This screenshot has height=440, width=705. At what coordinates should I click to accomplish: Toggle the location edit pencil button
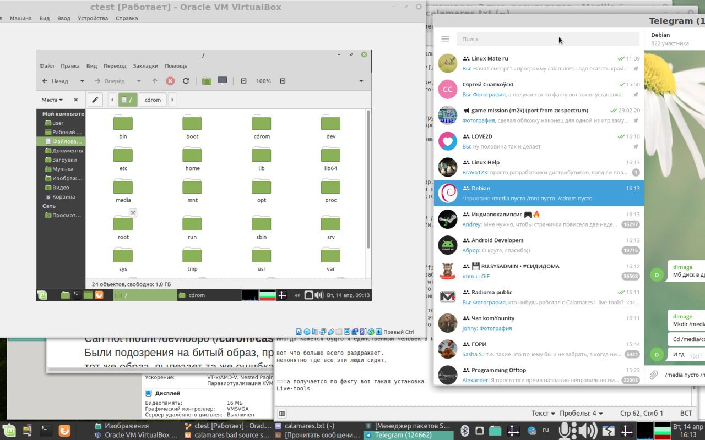click(x=95, y=100)
